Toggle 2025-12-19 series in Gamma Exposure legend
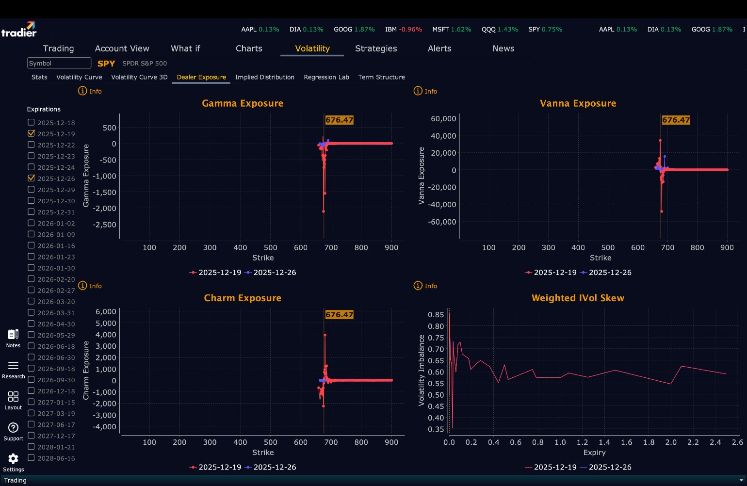Image resolution: width=747 pixels, height=486 pixels. pyautogui.click(x=215, y=273)
